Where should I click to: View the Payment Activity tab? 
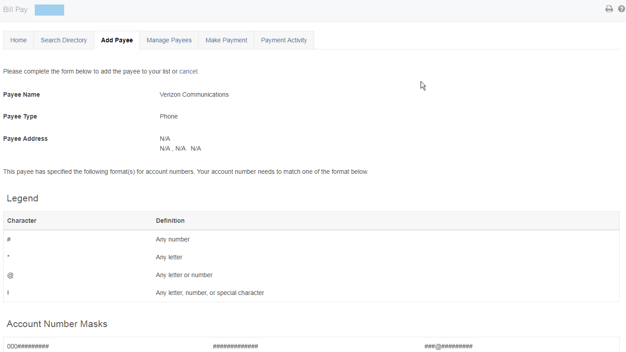click(284, 40)
